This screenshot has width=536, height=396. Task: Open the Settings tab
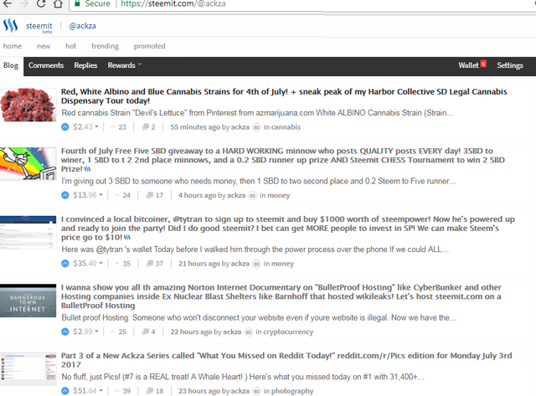[x=510, y=65]
